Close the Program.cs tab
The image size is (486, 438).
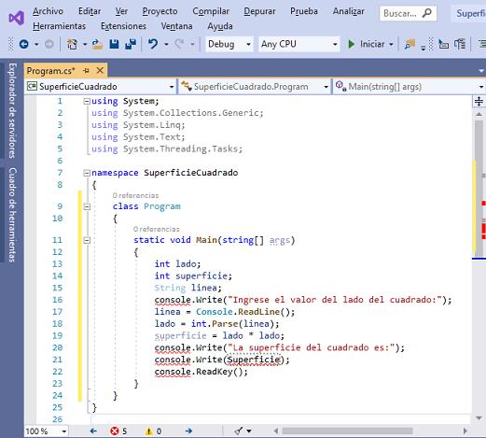click(100, 71)
